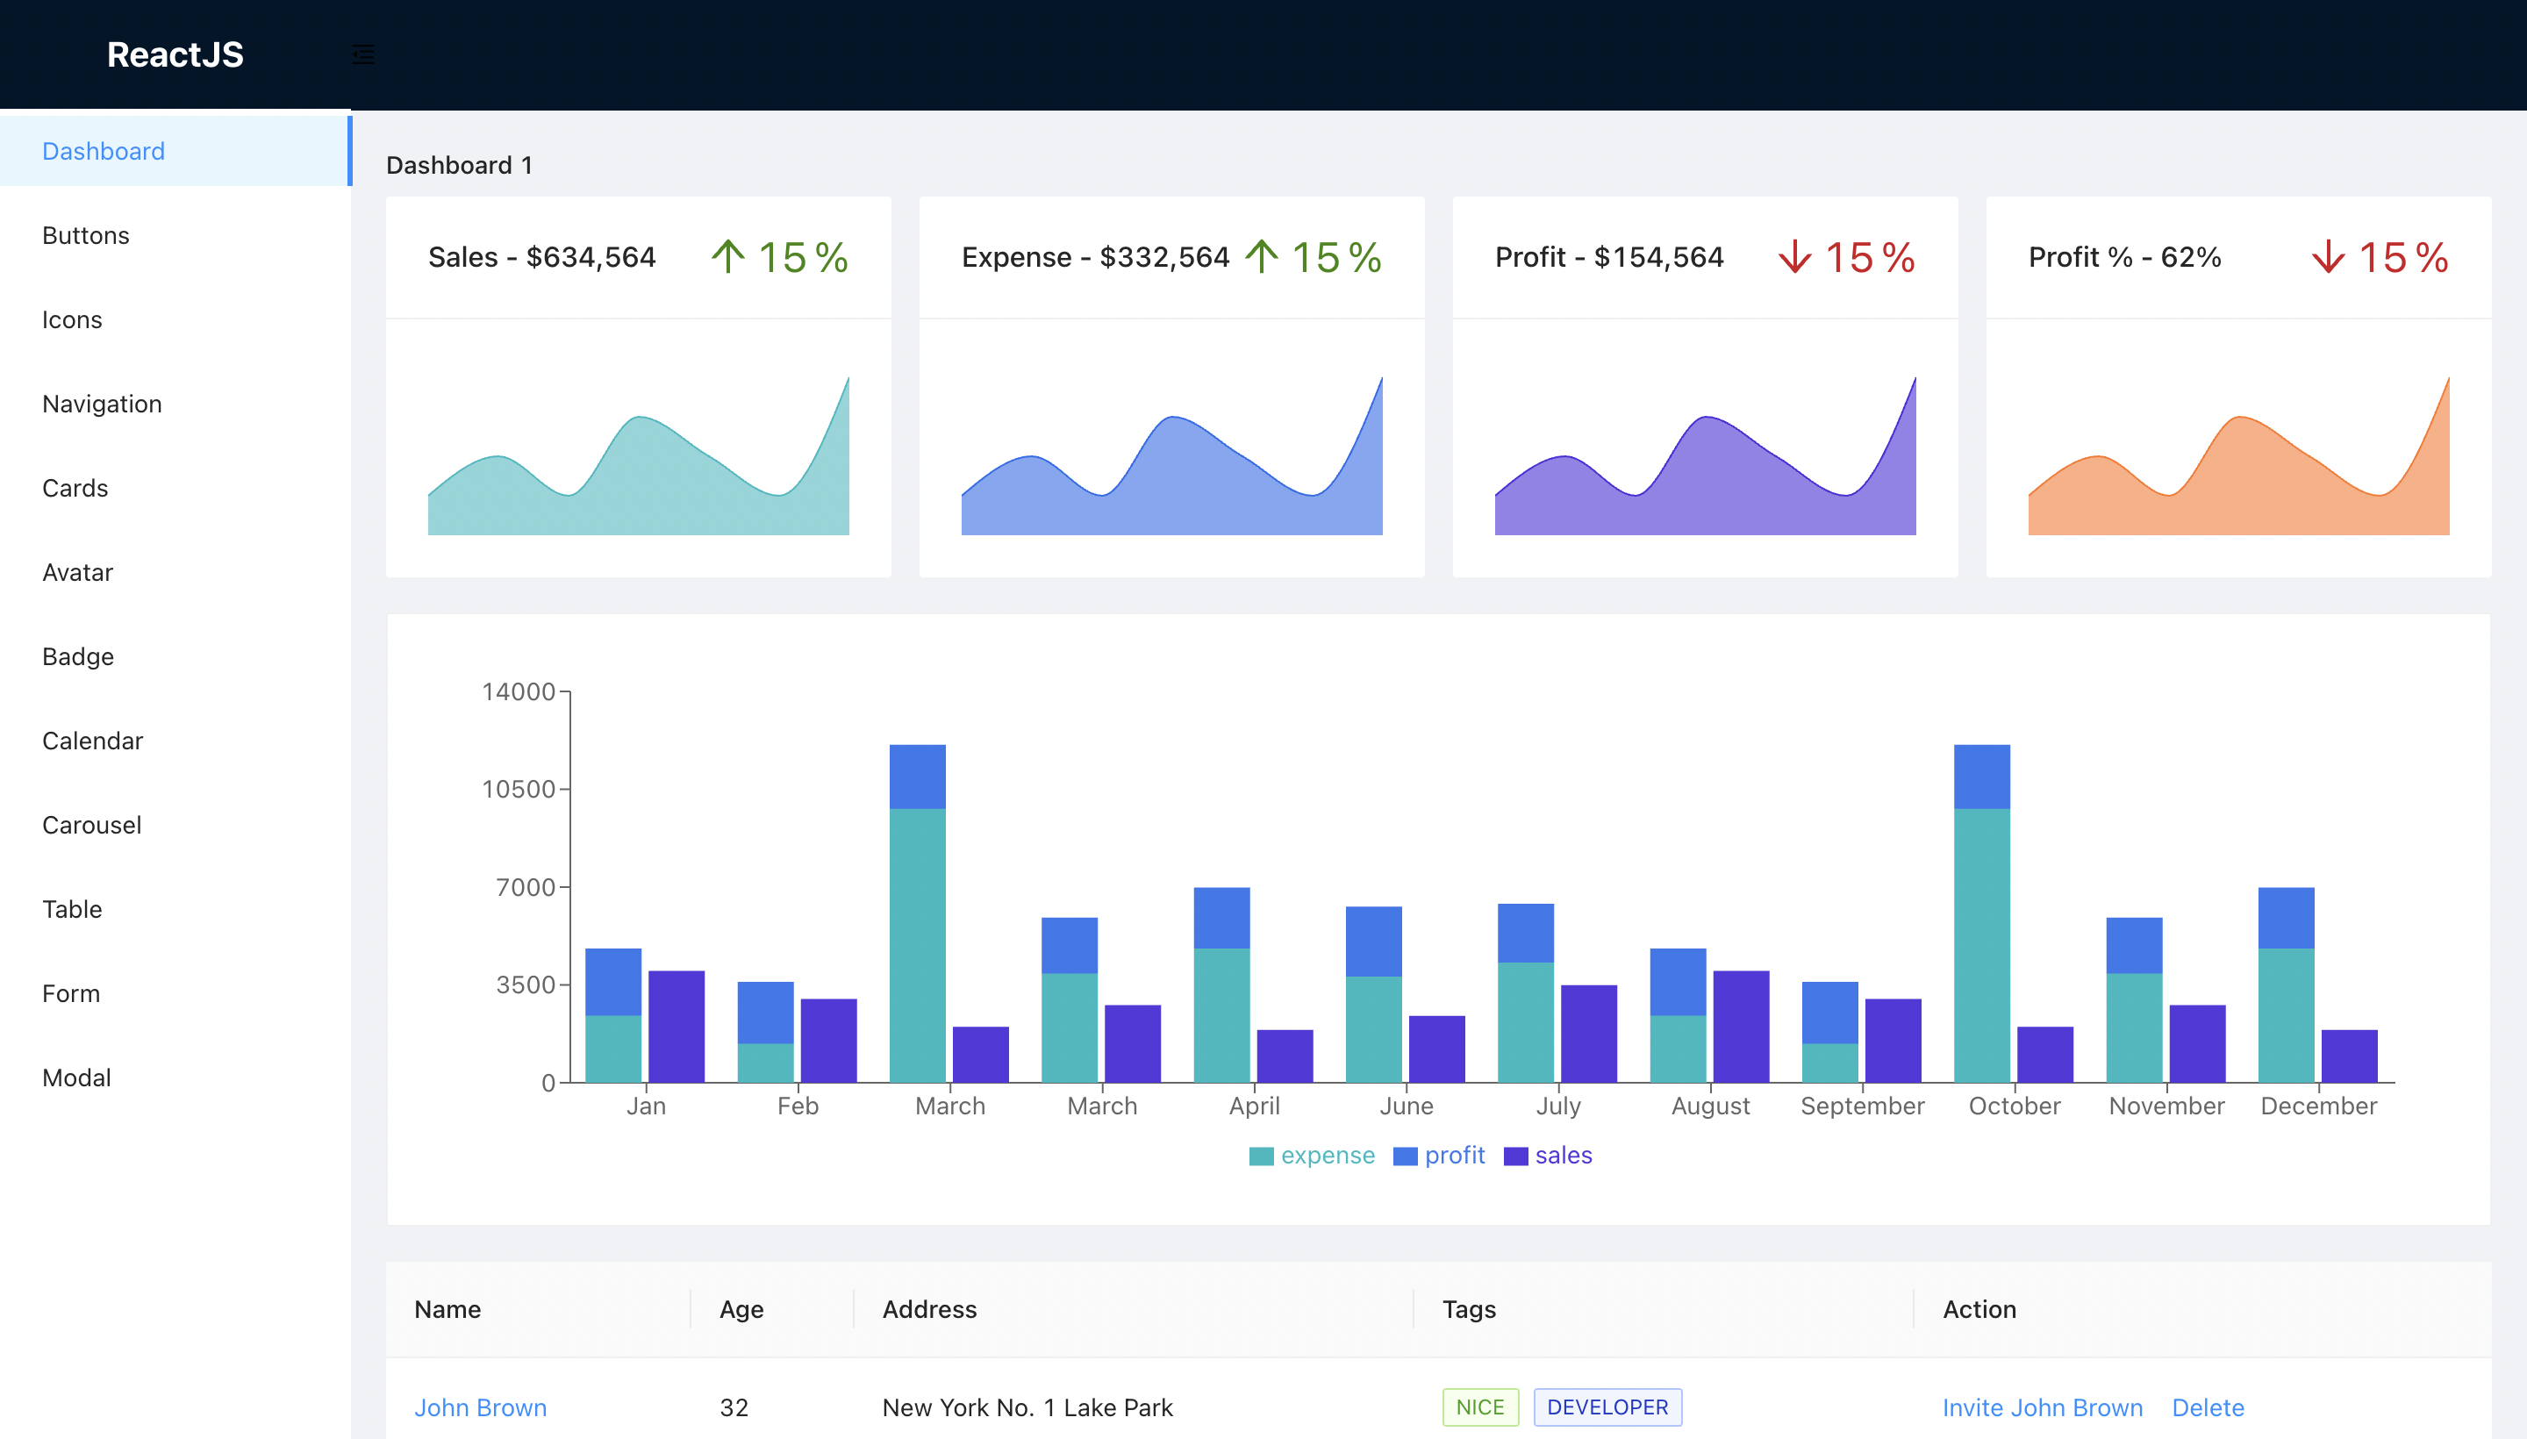This screenshot has width=2527, height=1439.
Task: Click Invite John Brown link
Action: pyautogui.click(x=2042, y=1407)
